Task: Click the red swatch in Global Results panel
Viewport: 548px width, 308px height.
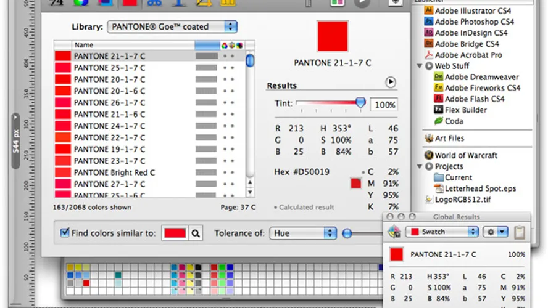Action: pos(396,254)
